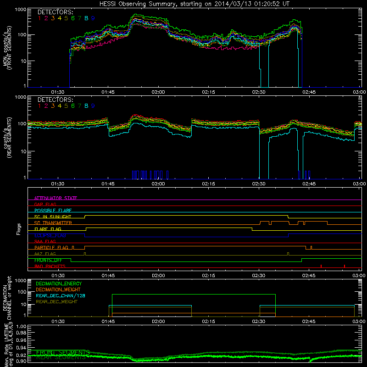Click red detector 1 in front segments legend
Viewport: 367px width, 367px height.
(39, 18)
